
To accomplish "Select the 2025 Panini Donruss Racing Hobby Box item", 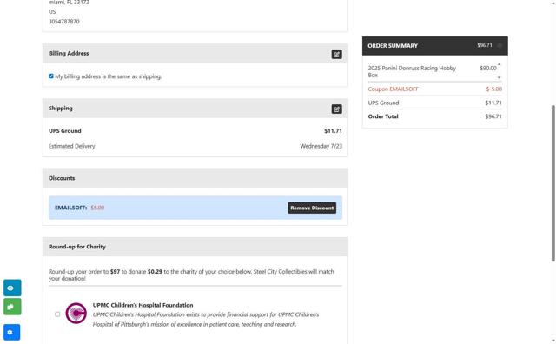I will (x=412, y=71).
